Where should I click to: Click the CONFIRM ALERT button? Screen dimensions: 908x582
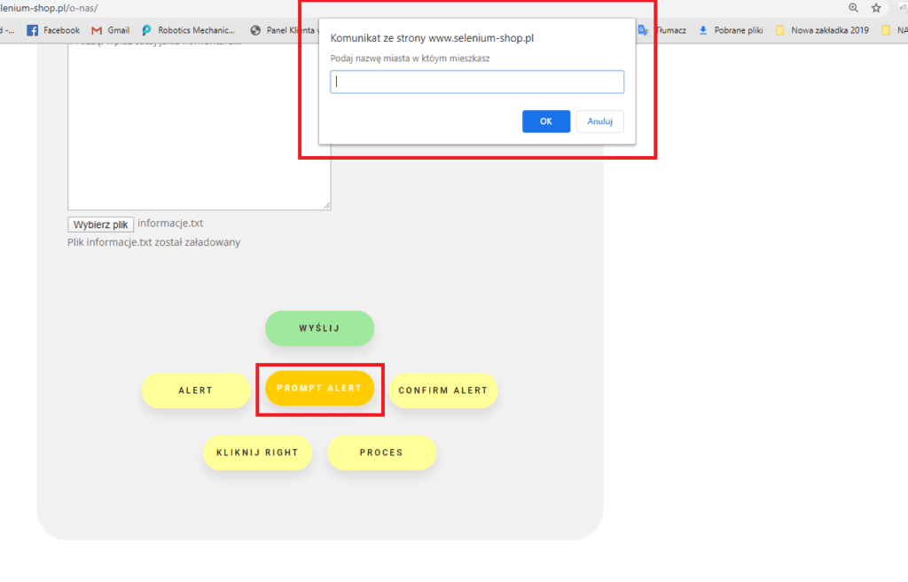(442, 390)
